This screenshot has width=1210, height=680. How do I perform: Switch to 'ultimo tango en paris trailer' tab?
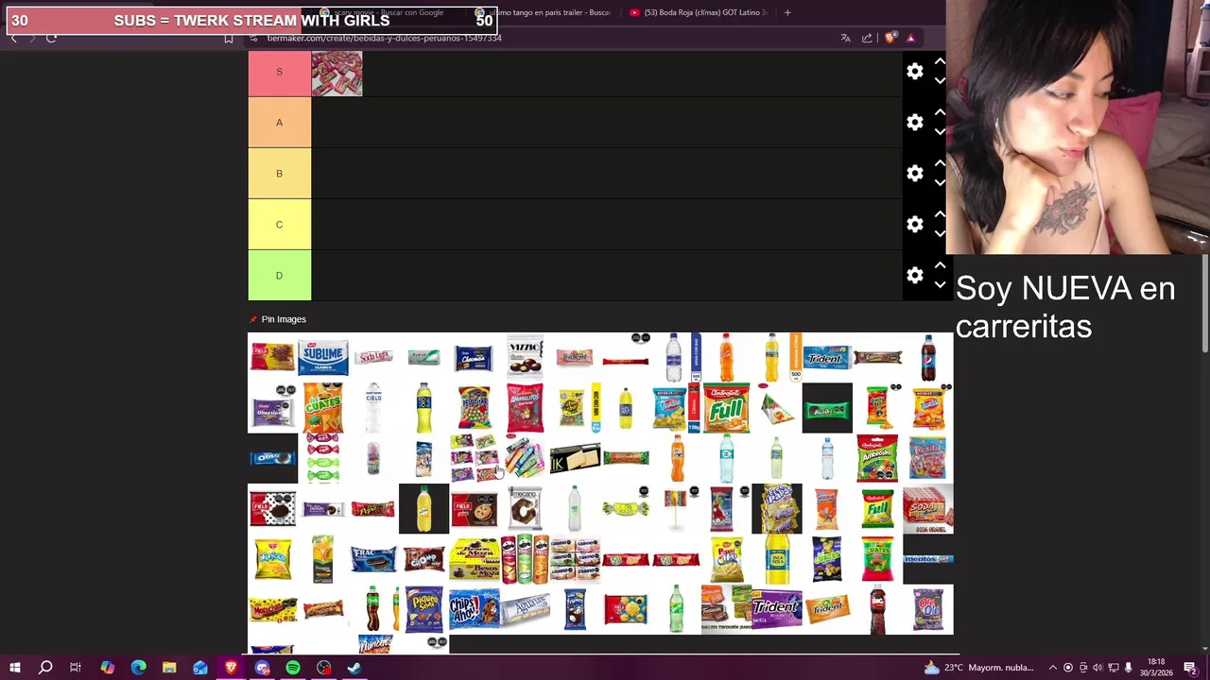coord(544,12)
